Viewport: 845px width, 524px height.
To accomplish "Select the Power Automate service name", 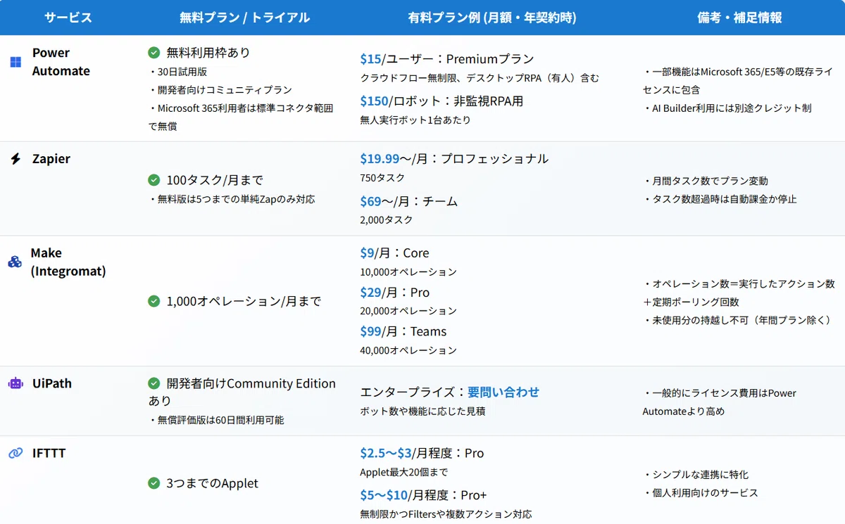I will (x=61, y=62).
